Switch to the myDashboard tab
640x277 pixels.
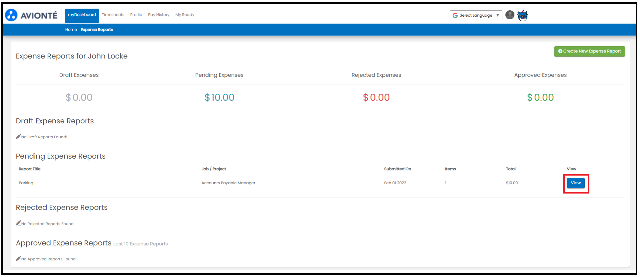82,16
